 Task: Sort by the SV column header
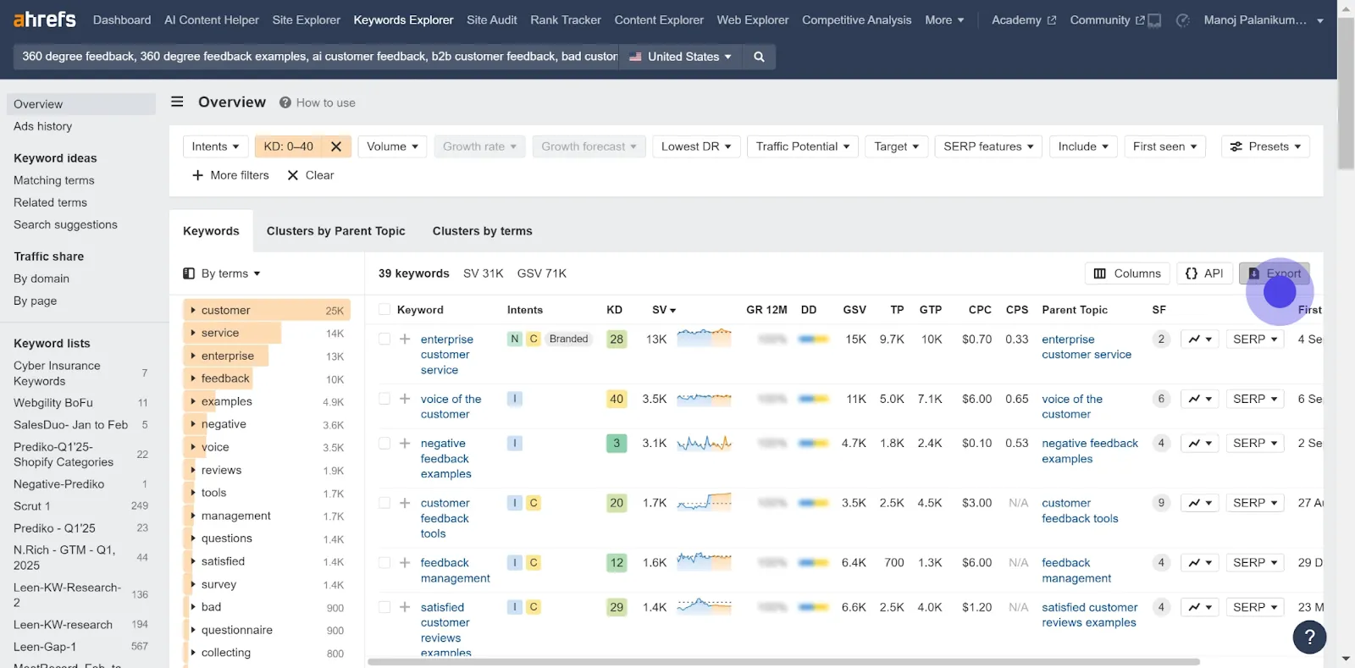coord(663,310)
